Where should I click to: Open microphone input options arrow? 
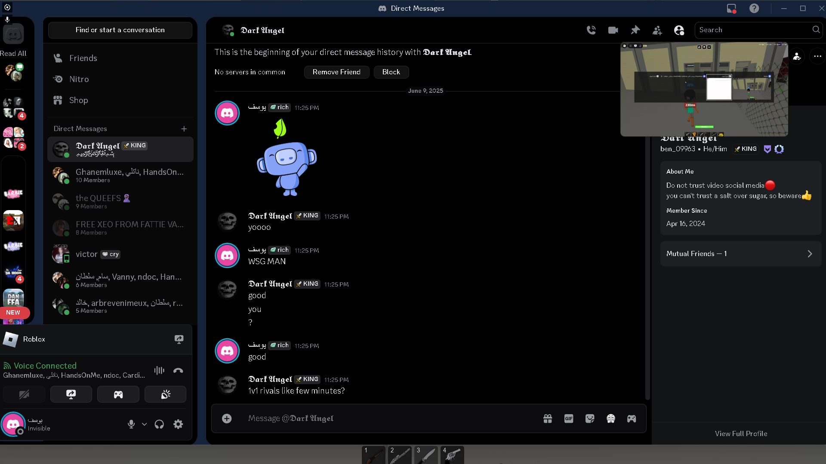click(145, 424)
